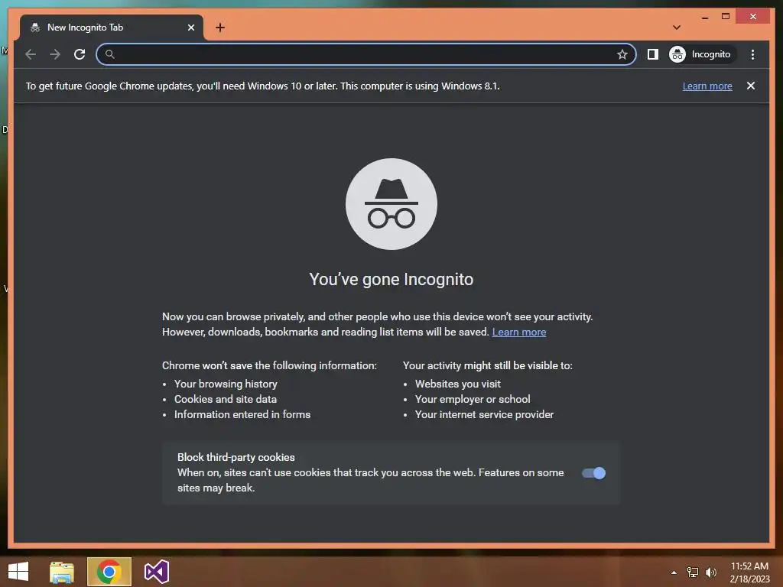Close the Chrome window
Viewport: 783px width, 587px height.
(753, 17)
